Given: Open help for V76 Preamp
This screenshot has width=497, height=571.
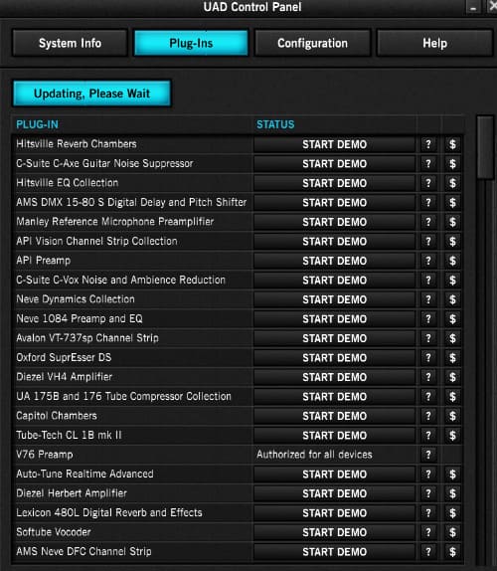Looking at the screenshot, I should [428, 455].
